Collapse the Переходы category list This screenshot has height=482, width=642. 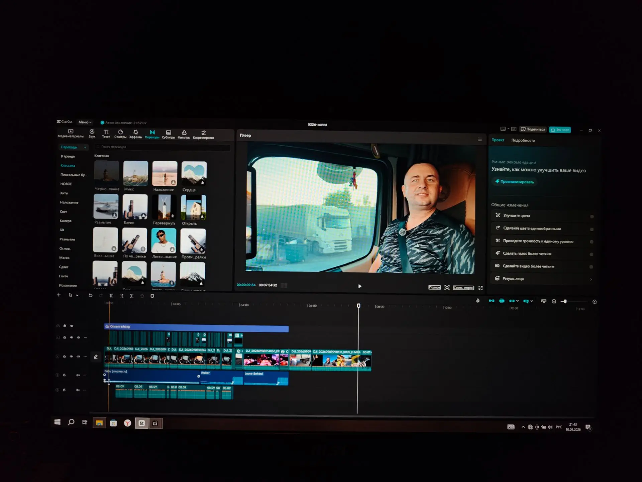(85, 147)
